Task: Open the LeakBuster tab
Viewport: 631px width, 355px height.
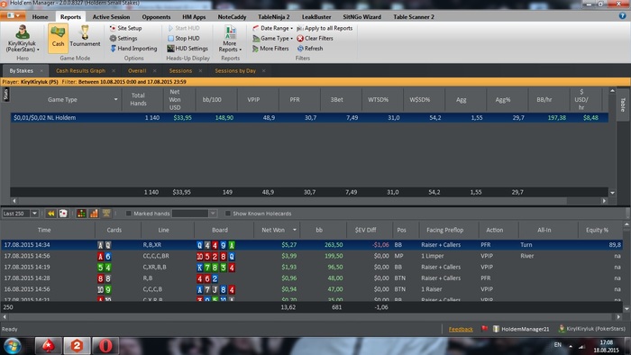Action: 316,17
